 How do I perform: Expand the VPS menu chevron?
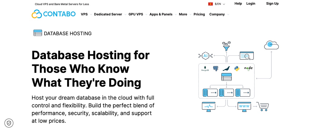[91, 15]
